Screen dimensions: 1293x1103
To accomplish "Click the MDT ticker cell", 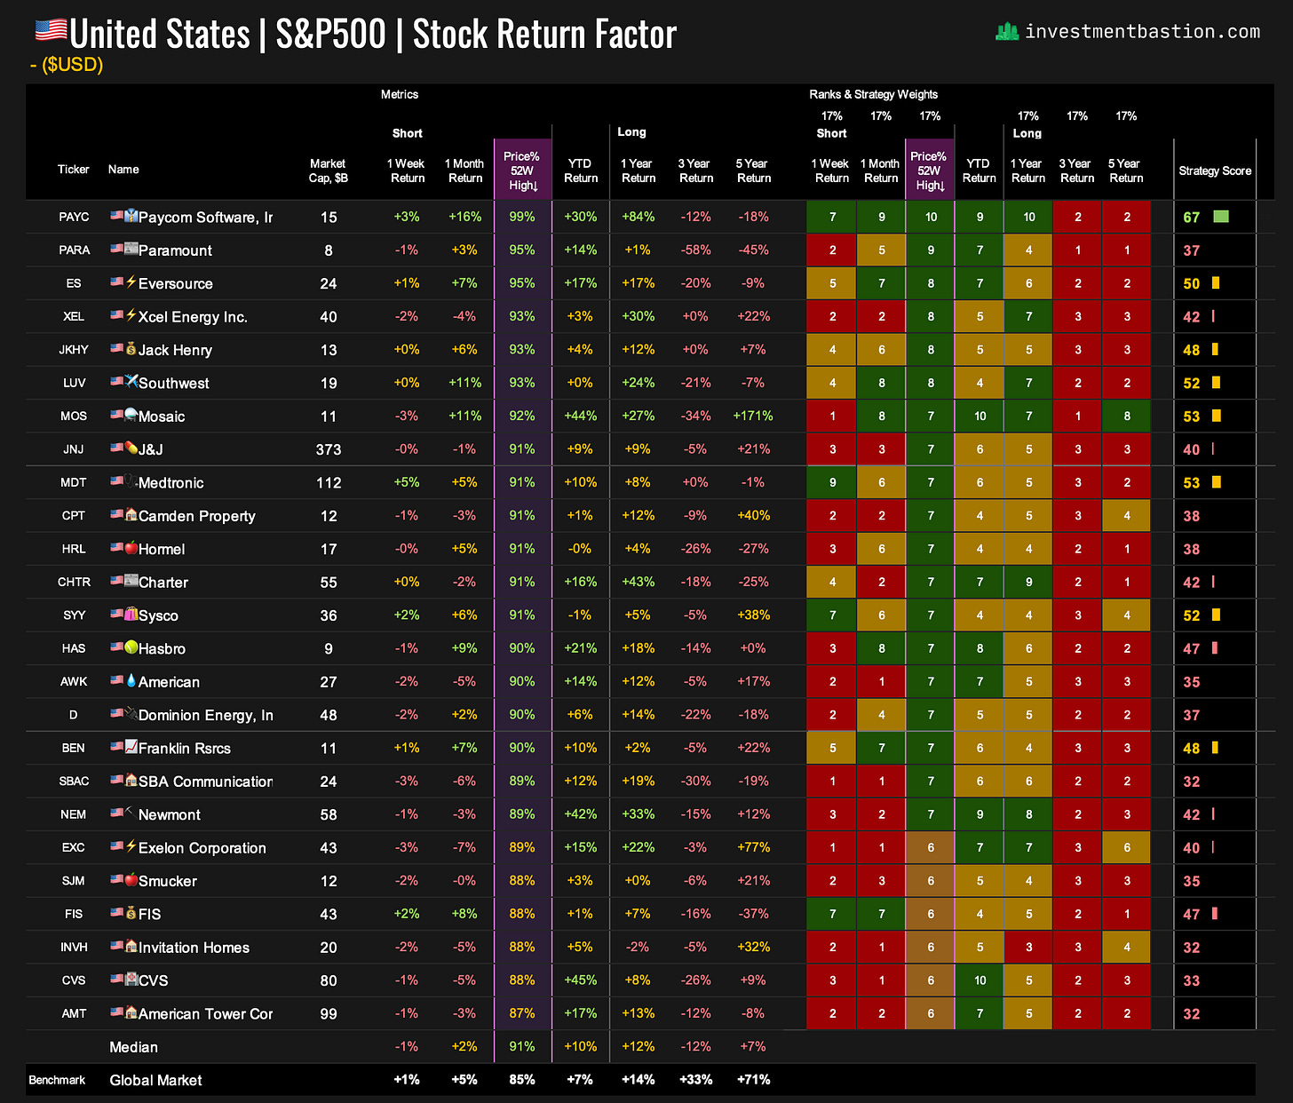I will click(74, 482).
